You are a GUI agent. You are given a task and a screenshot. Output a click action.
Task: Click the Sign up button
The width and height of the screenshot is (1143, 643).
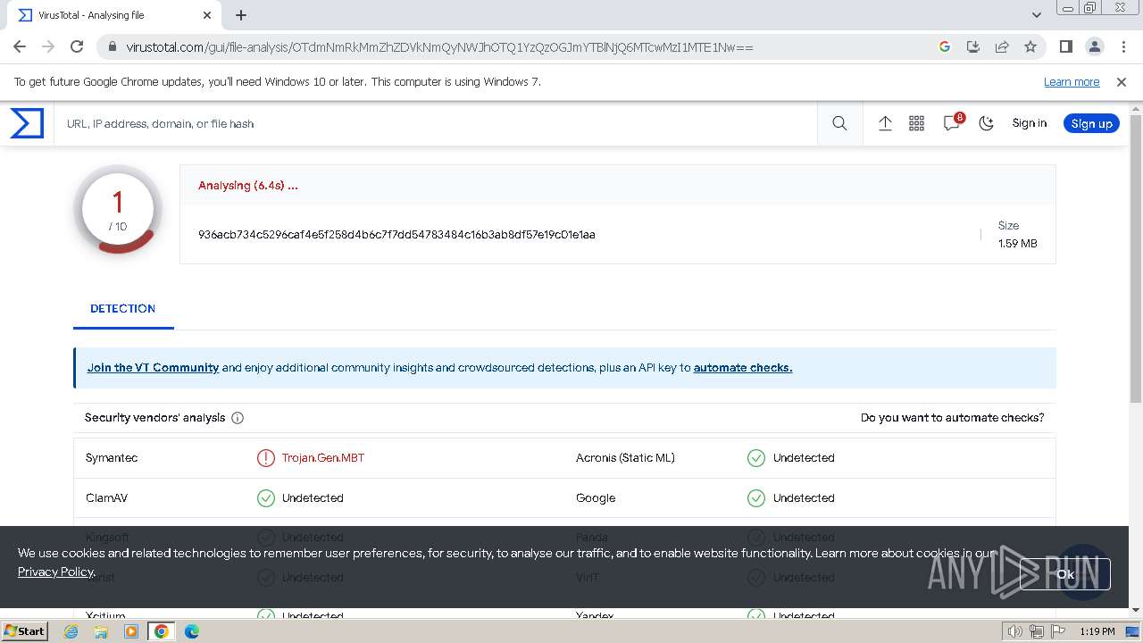pyautogui.click(x=1091, y=123)
